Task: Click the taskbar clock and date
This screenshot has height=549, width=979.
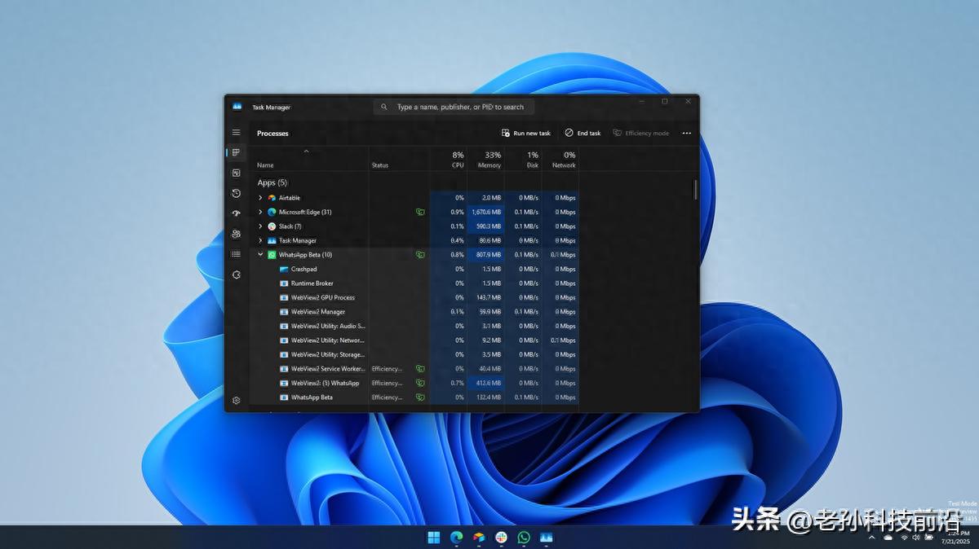Action: point(956,538)
